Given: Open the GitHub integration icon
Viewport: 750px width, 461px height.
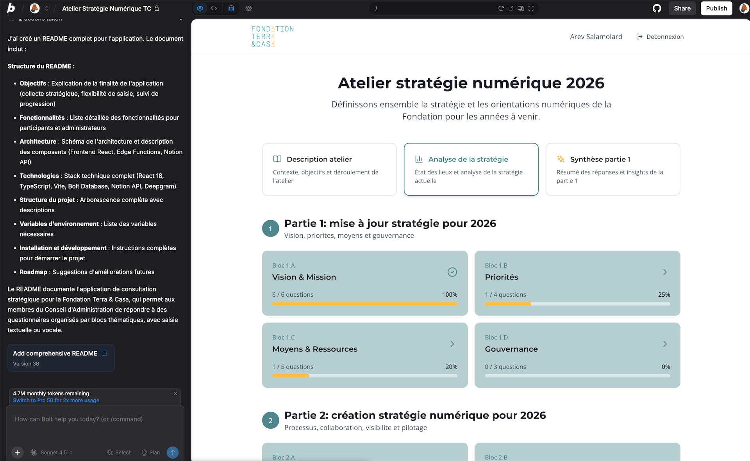Looking at the screenshot, I should [x=657, y=8].
